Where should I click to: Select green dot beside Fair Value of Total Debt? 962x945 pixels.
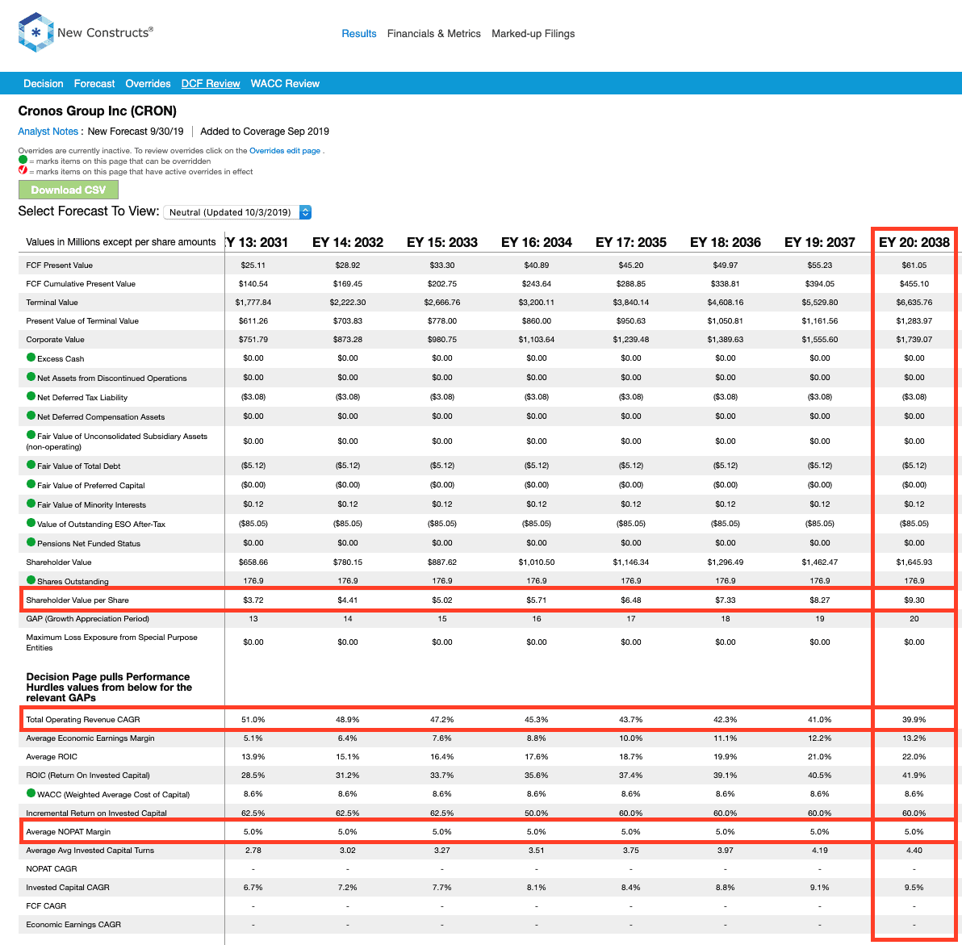point(31,465)
